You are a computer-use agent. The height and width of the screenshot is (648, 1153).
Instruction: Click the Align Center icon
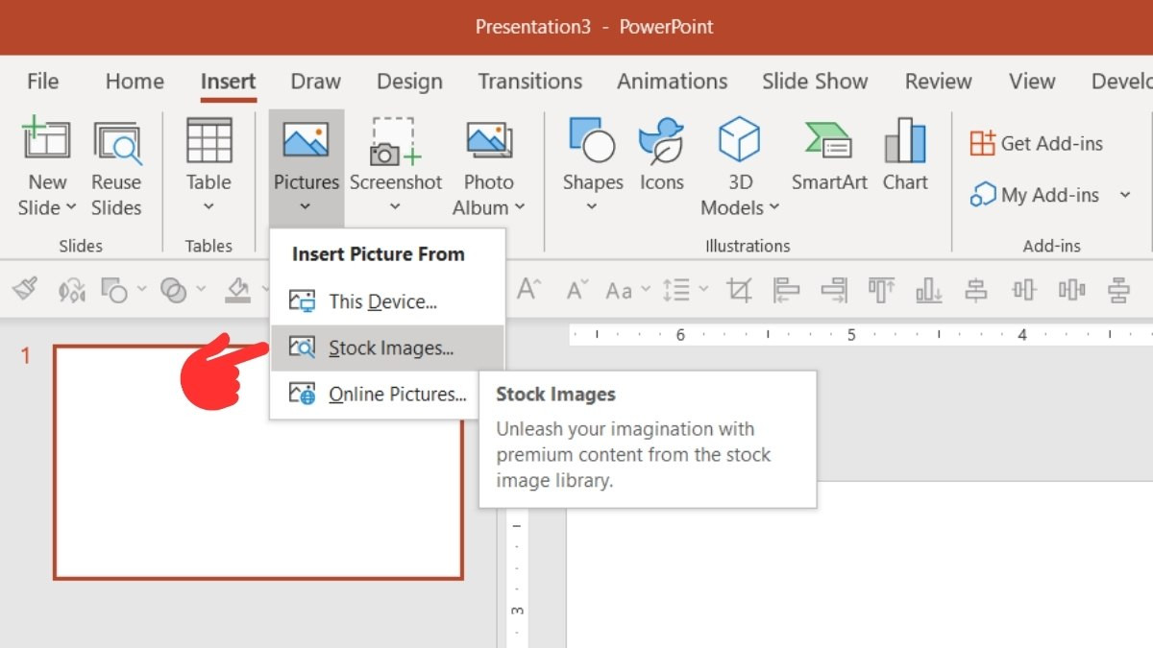[x=976, y=289]
